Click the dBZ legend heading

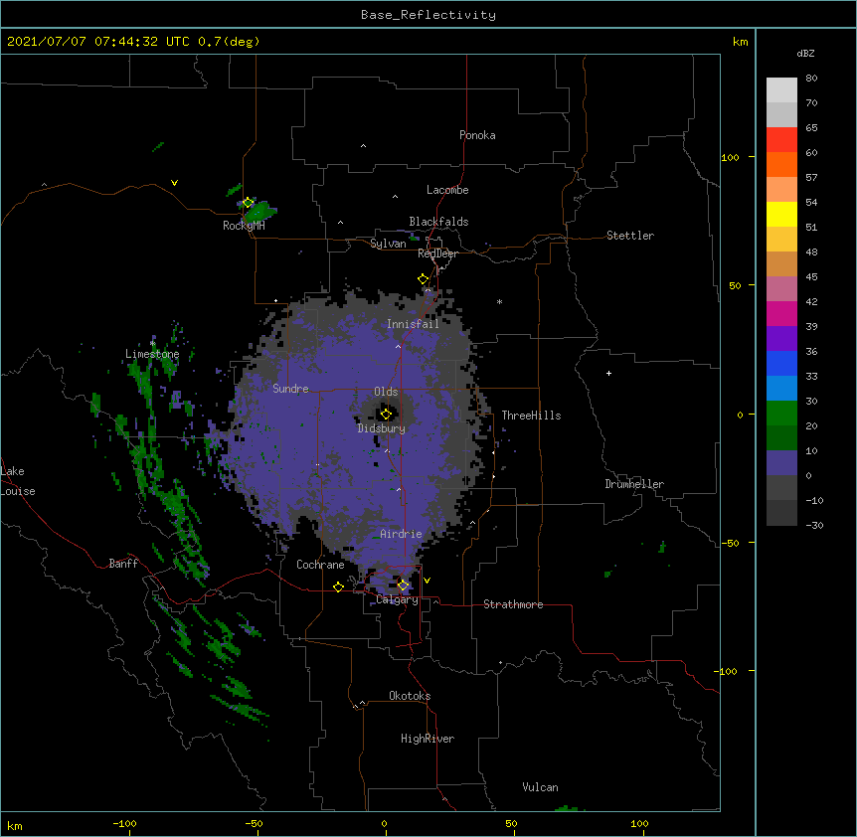pos(805,53)
